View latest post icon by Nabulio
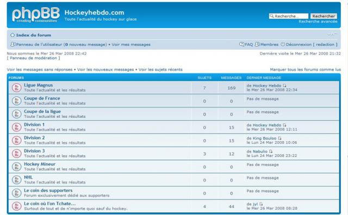This screenshot has height=215, width=348. (271, 151)
